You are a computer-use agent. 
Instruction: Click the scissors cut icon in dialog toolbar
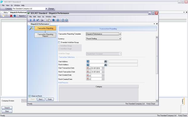[x=42, y=20]
